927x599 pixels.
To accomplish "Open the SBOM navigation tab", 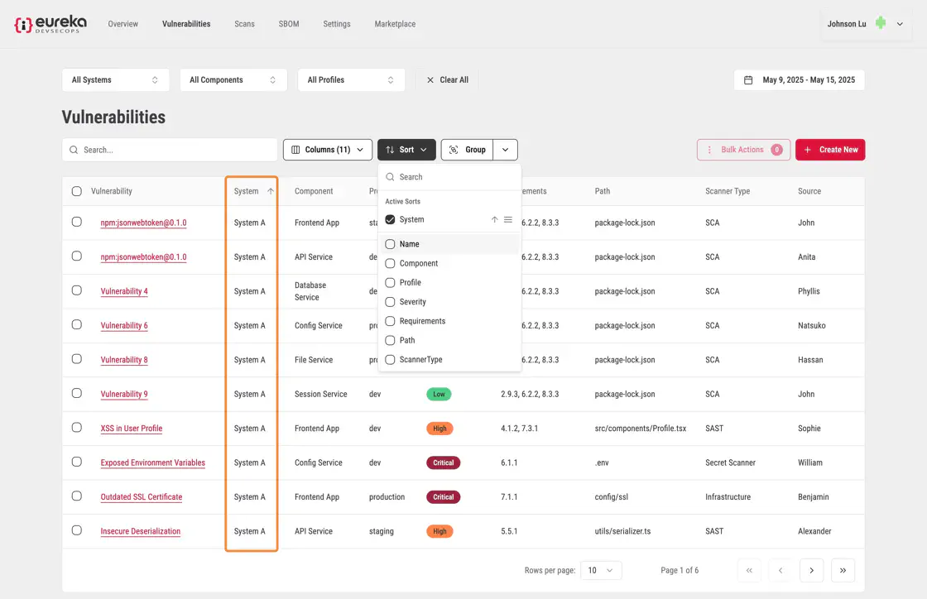I will 289,24.
